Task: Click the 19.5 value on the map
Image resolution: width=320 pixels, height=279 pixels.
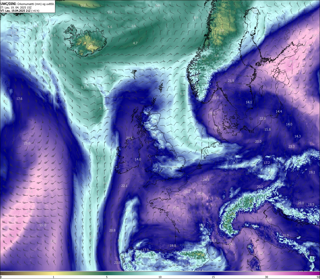Action: pyautogui.click(x=311, y=205)
